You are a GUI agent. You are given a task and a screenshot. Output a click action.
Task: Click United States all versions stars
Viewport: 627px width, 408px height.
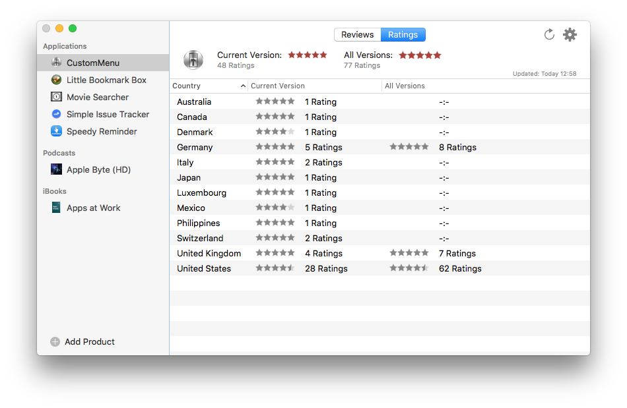pos(409,268)
